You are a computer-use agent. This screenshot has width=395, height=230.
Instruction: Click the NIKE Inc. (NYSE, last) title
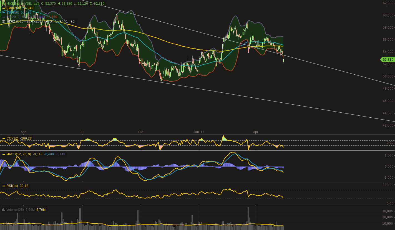23,3
